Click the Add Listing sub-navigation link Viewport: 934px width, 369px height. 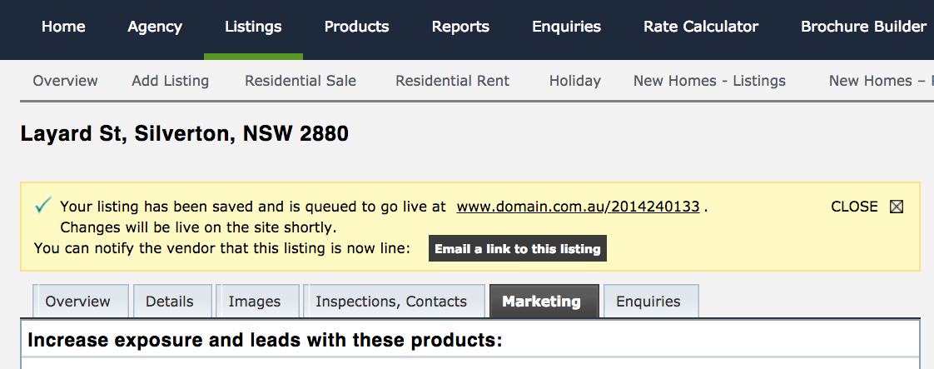(x=170, y=81)
